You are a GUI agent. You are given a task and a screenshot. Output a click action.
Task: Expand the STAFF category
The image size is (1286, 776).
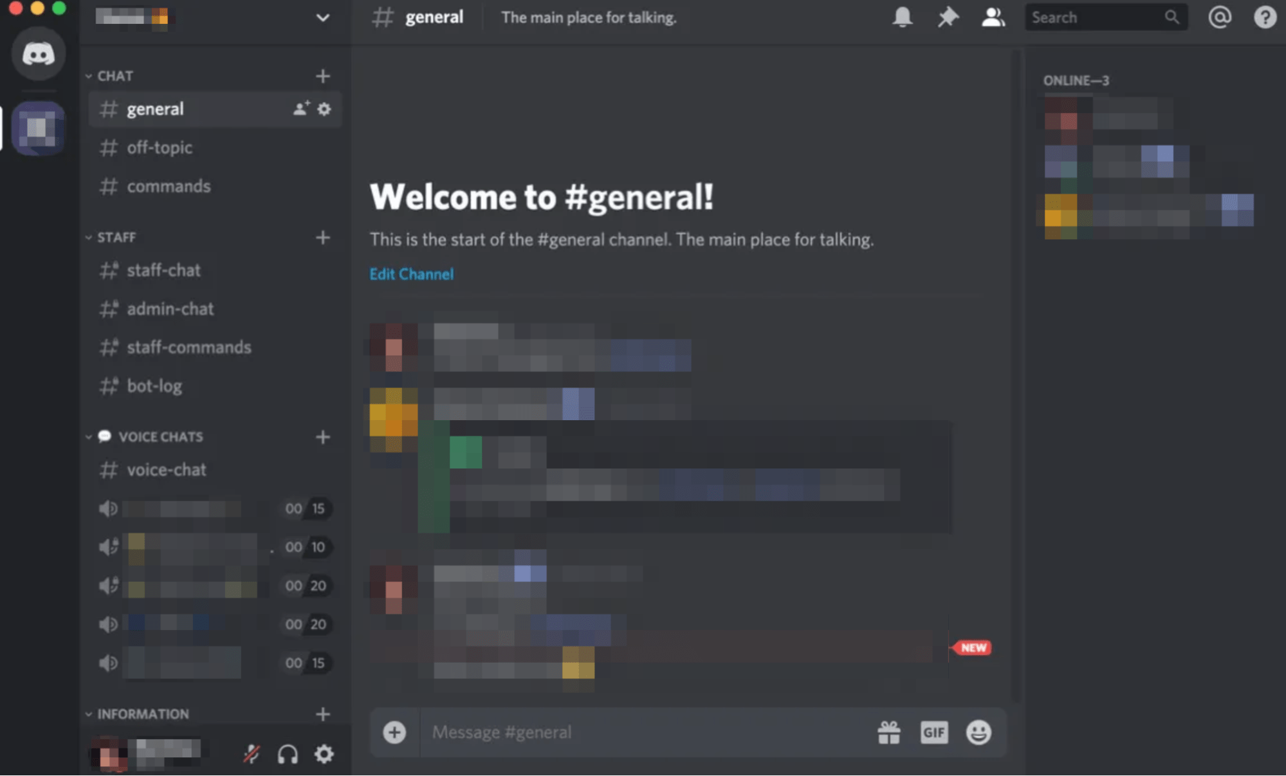tap(88, 237)
